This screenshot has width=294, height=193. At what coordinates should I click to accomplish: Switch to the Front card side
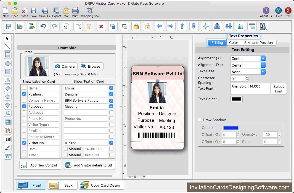tap(31, 185)
